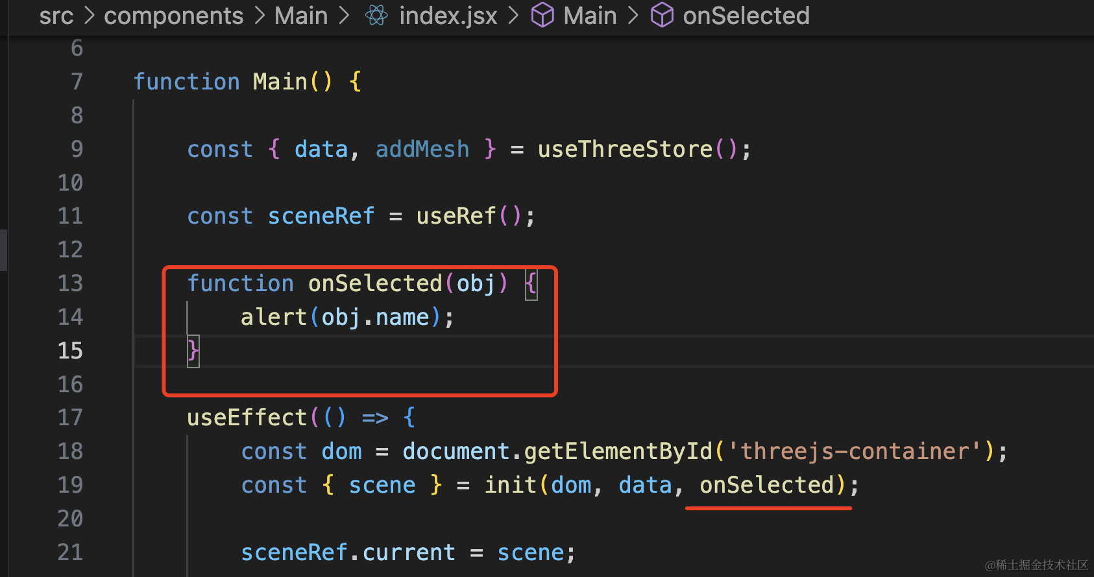Click the 'document' object on line 18
The height and width of the screenshot is (577, 1094).
[x=456, y=451]
